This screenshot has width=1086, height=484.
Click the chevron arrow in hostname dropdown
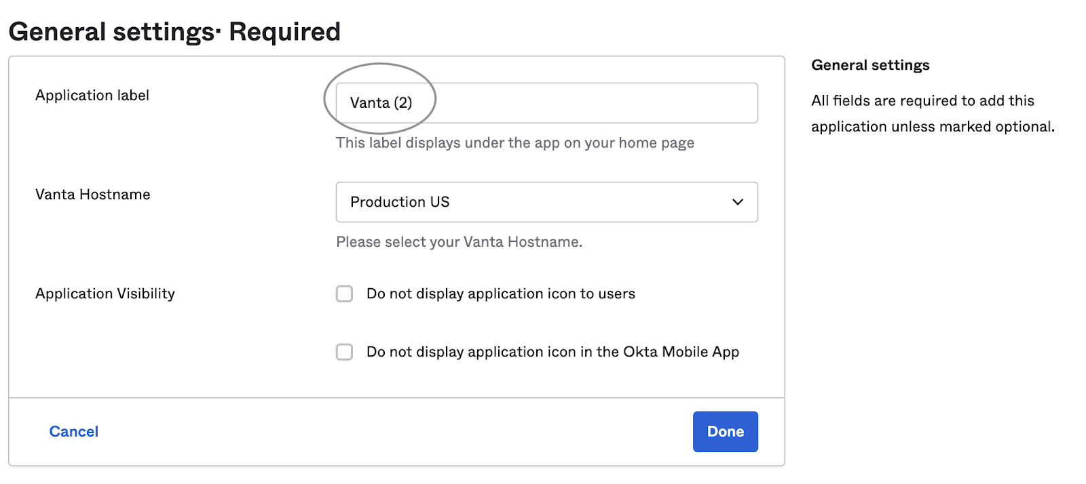[738, 202]
